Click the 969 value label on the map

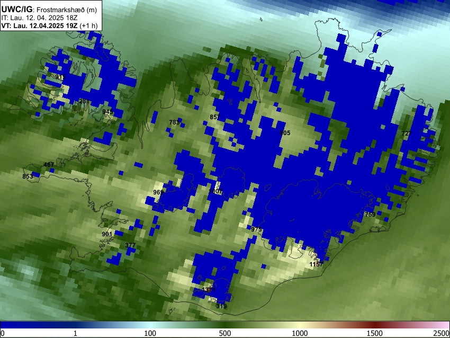click(158, 192)
